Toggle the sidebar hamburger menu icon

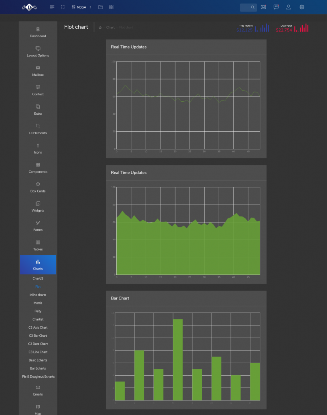coord(52,7)
